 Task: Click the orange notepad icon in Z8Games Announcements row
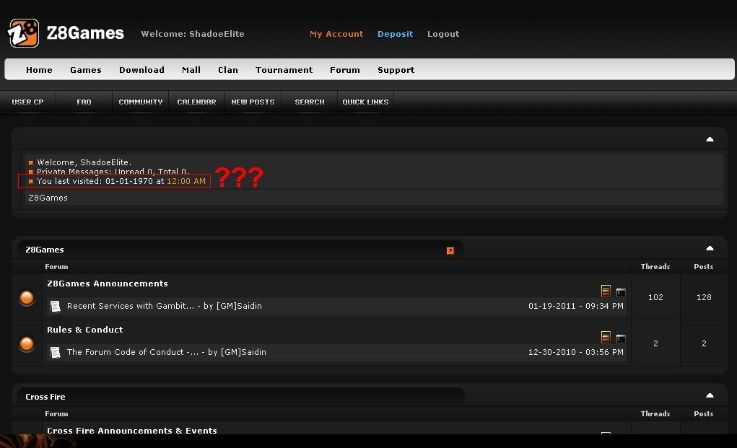(606, 291)
